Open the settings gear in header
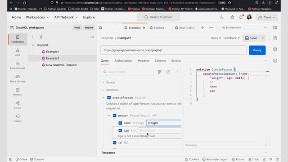This screenshot has width=288, height=162. 232,17
